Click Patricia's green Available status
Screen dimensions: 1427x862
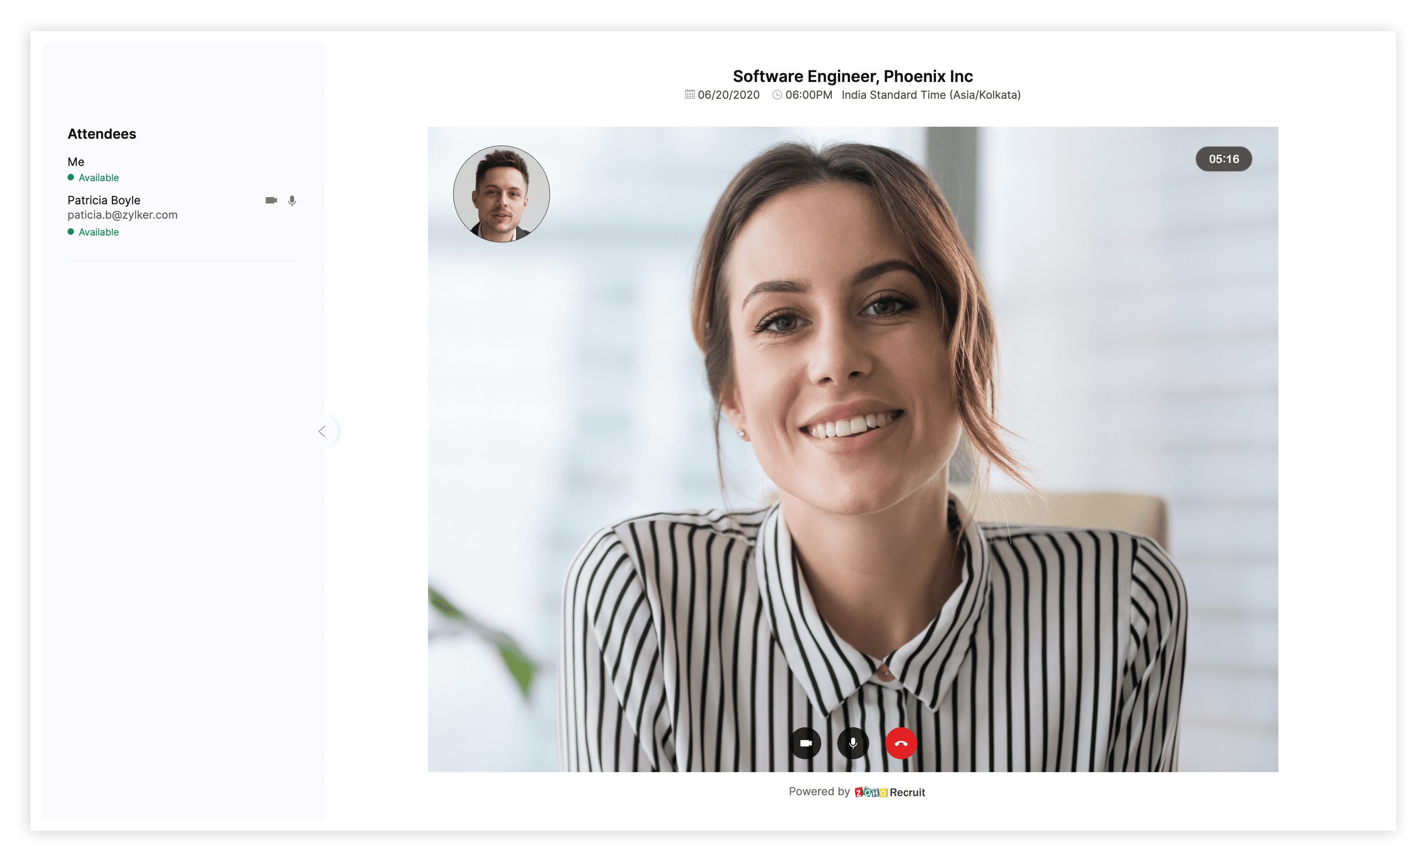(98, 232)
